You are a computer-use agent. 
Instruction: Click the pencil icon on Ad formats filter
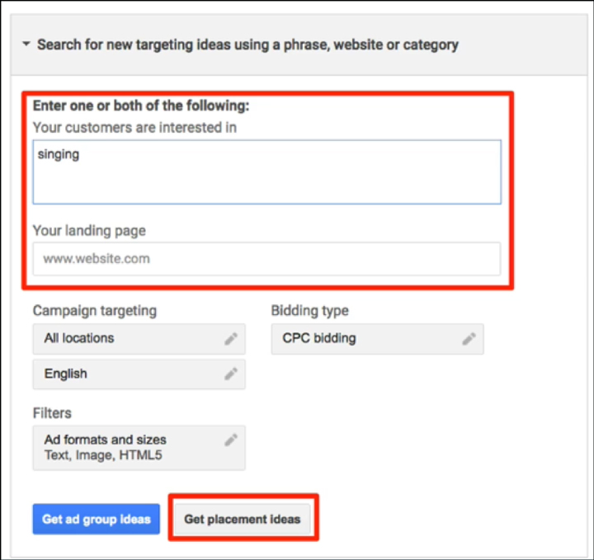[x=231, y=440]
